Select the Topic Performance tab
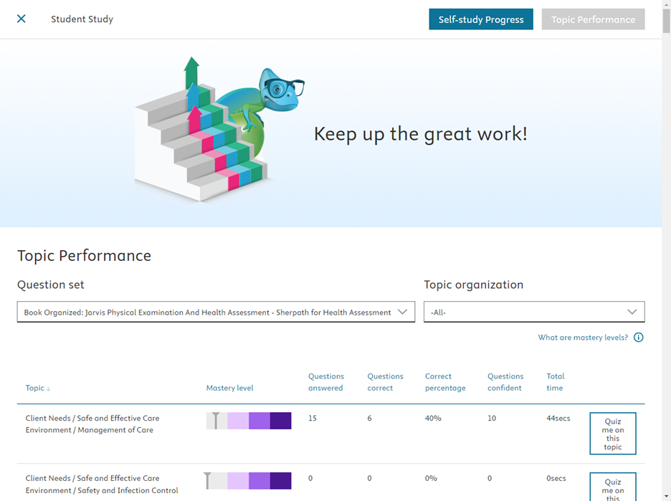Image resolution: width=671 pixels, height=501 pixels. 593,19
